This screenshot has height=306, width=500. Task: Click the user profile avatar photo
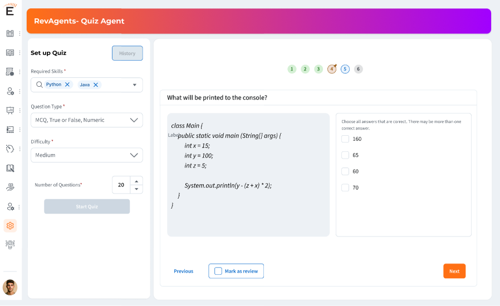(x=10, y=287)
